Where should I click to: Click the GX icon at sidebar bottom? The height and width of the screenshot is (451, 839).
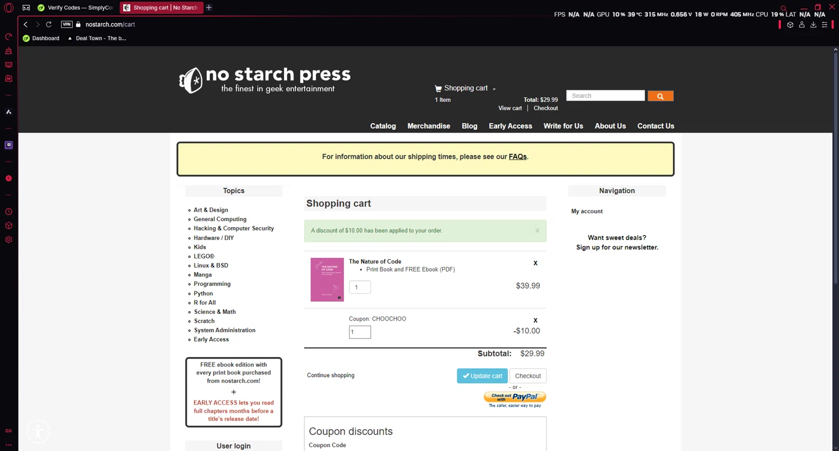(8, 431)
